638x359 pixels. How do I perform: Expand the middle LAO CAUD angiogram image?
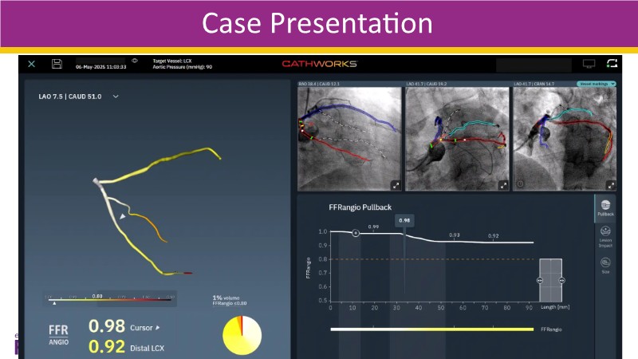[503, 185]
